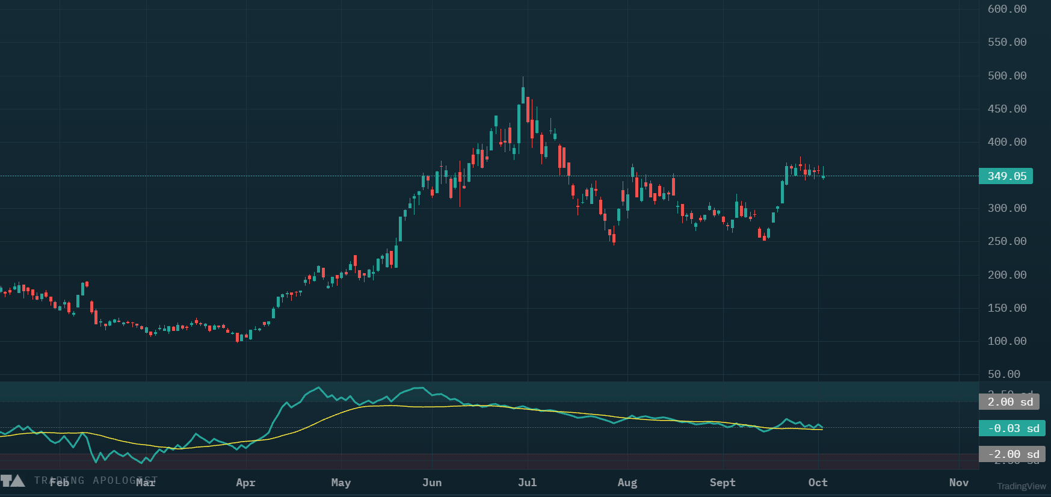This screenshot has height=497, width=1051.
Task: Select the -0.03 sd indicator value label
Action: pyautogui.click(x=1012, y=428)
